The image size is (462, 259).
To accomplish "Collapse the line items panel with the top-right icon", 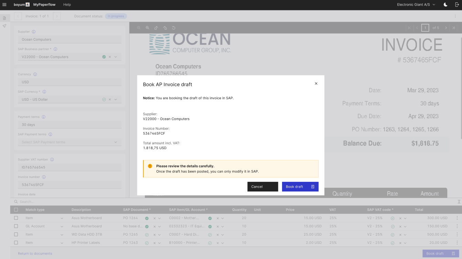I will [459, 201].
